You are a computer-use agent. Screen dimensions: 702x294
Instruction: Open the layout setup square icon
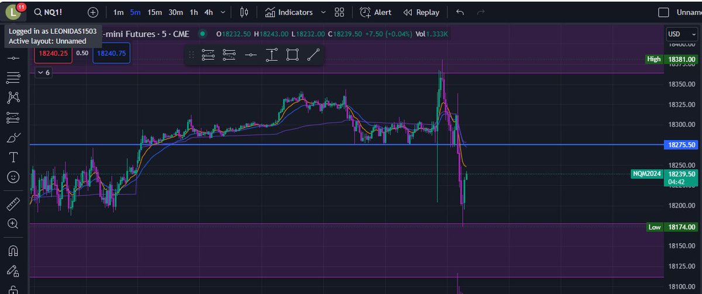click(663, 12)
